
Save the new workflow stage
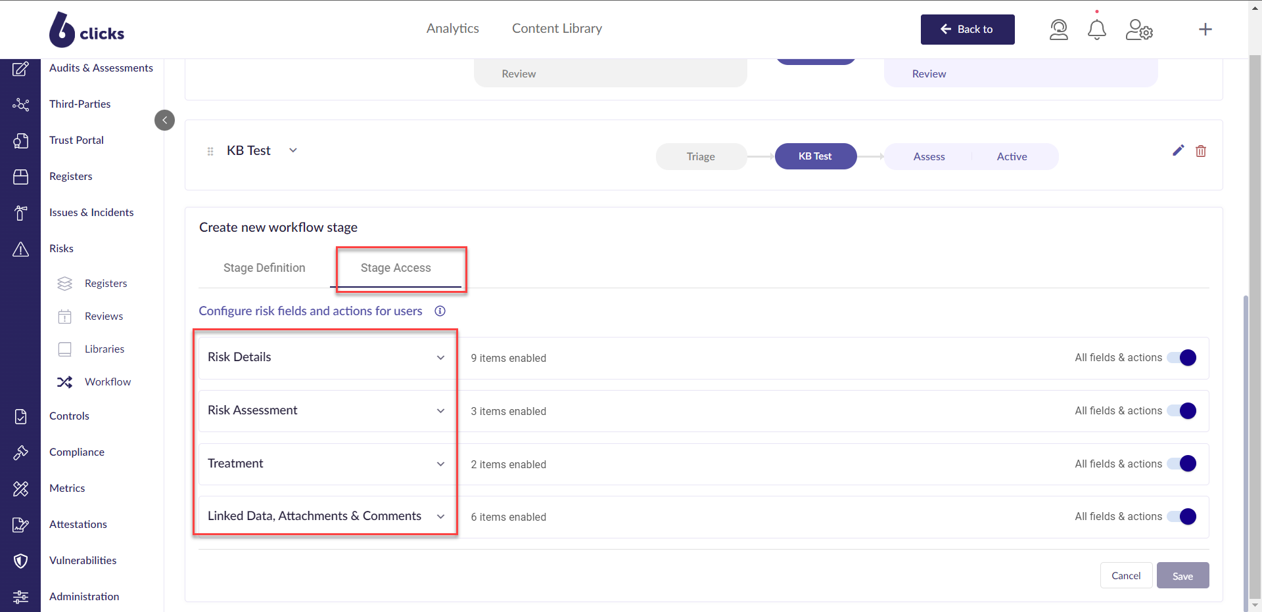tap(1182, 575)
